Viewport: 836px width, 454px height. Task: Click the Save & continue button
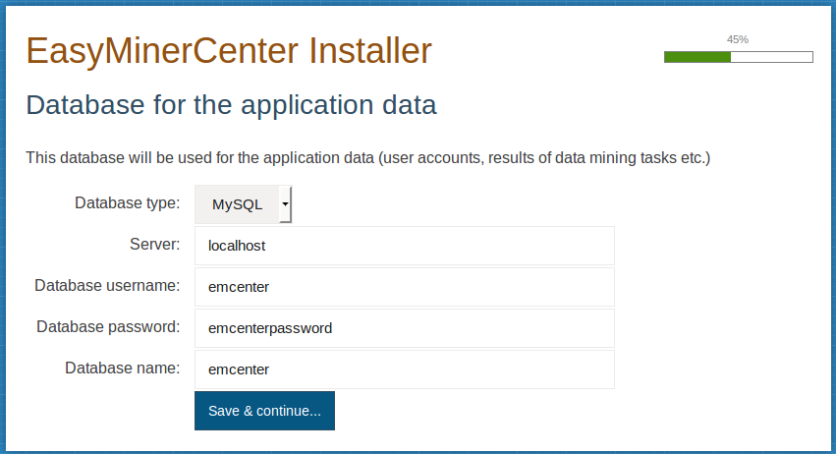pos(264,411)
